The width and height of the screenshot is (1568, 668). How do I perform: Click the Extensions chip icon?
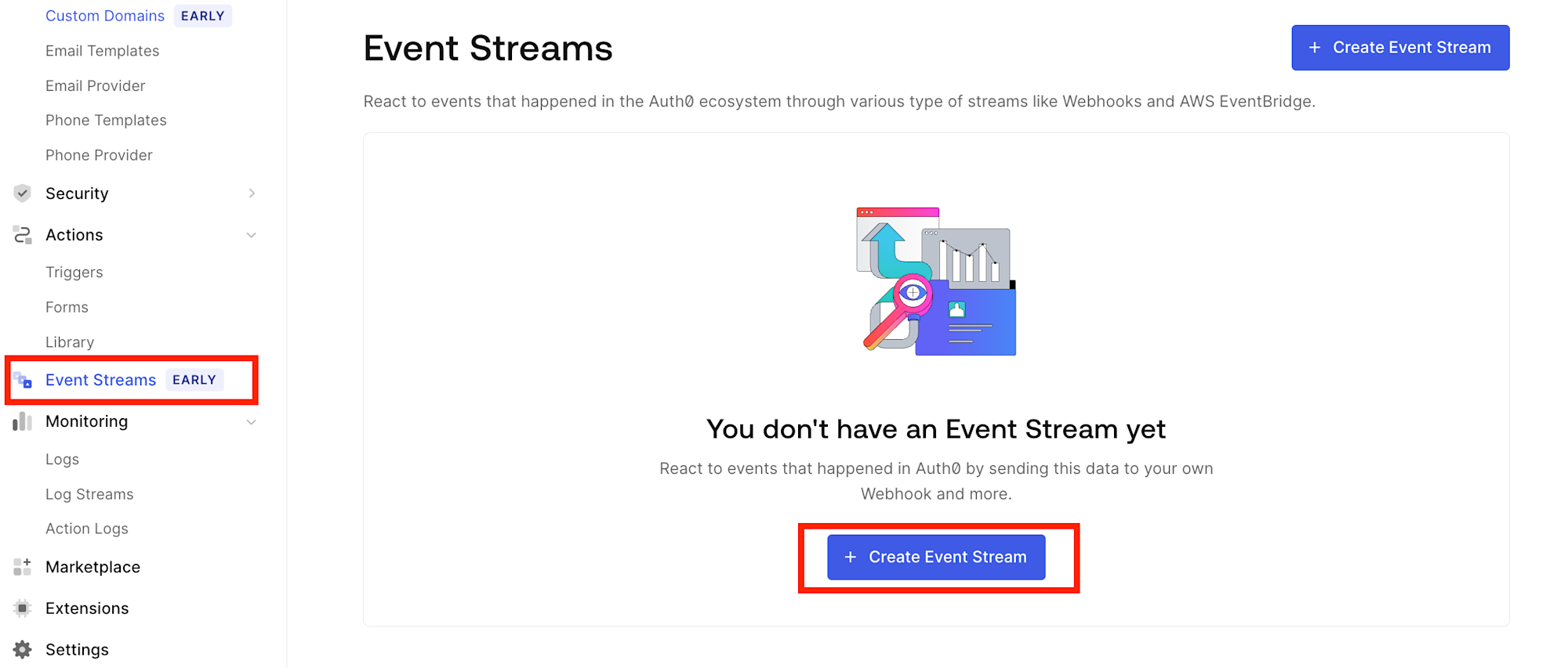click(23, 608)
